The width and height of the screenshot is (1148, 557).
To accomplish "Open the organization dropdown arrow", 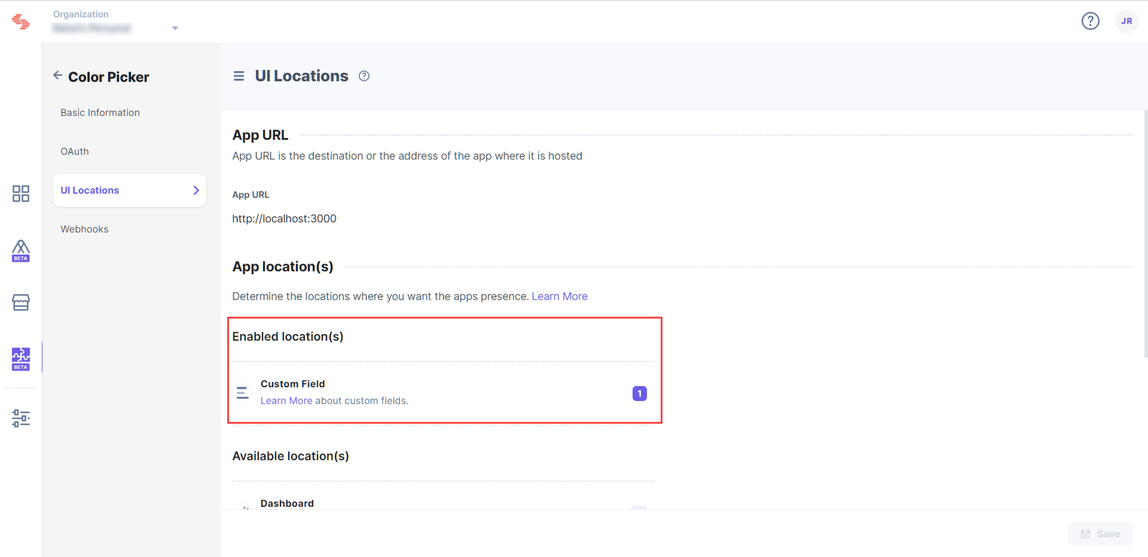I will 175,28.
